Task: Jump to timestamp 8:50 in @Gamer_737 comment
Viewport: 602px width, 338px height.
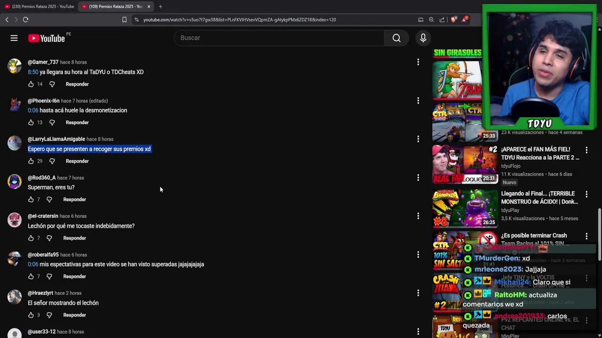Action: coord(33,72)
